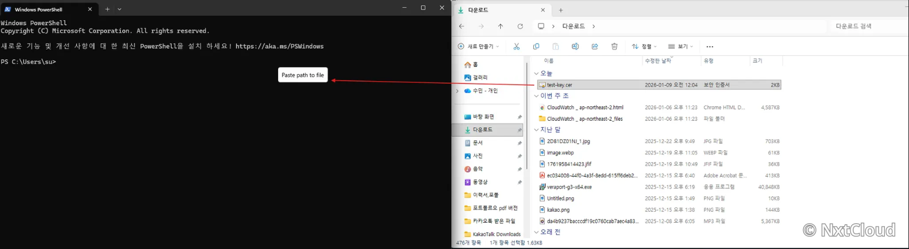Open PowerShell tab profile dropdown arrow
Image resolution: width=909 pixels, height=249 pixels.
click(120, 9)
